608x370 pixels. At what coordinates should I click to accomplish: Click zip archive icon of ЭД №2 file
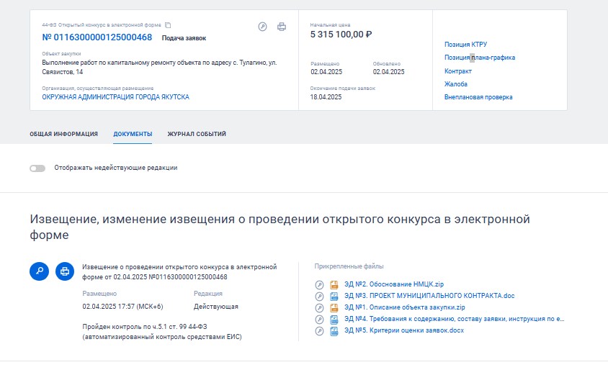pos(334,285)
